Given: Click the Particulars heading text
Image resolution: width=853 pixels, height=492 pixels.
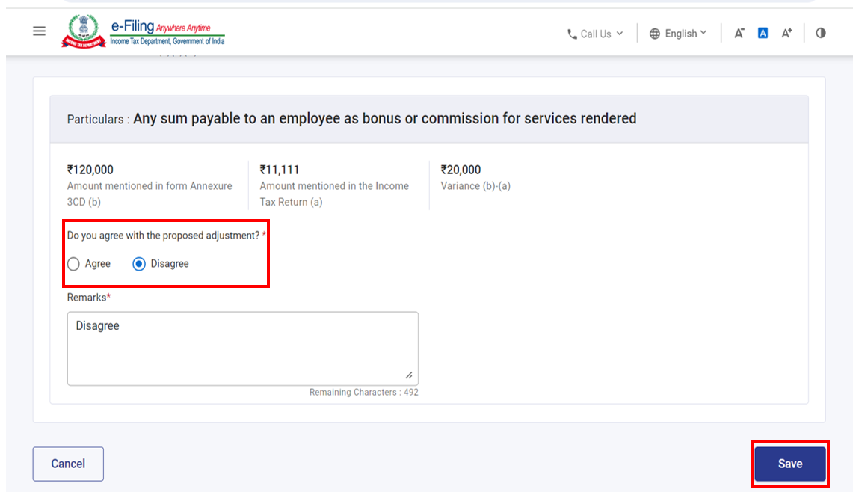Looking at the screenshot, I should [351, 119].
